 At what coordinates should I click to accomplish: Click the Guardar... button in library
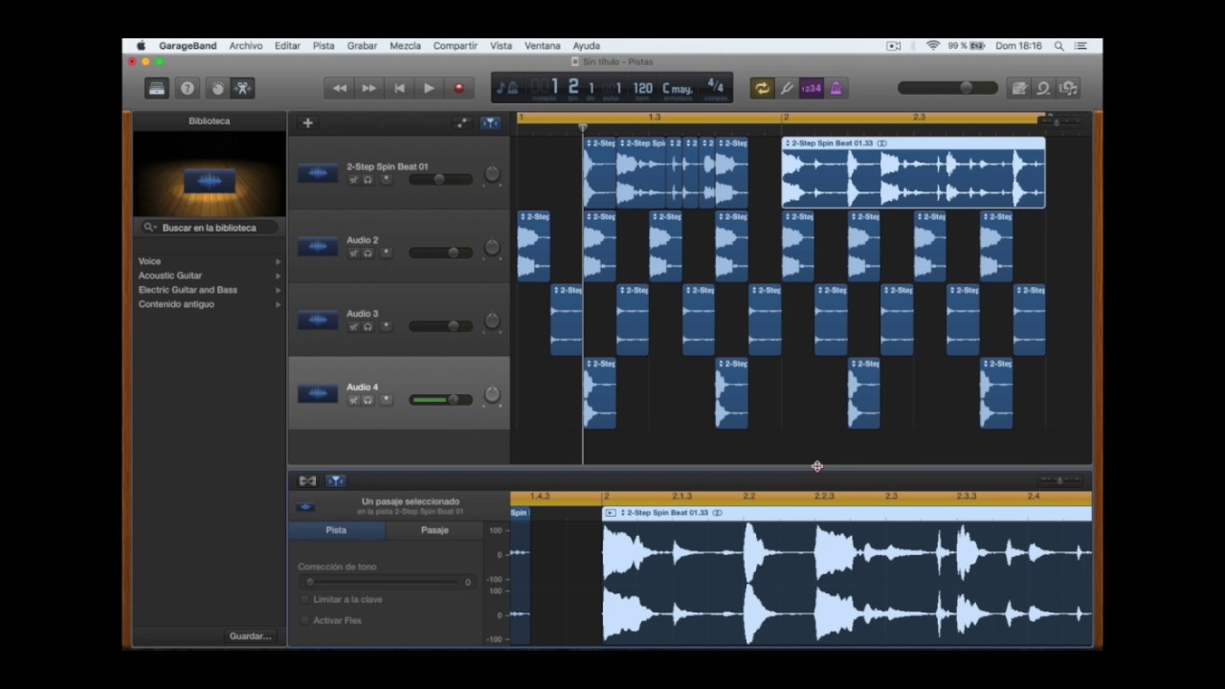250,636
